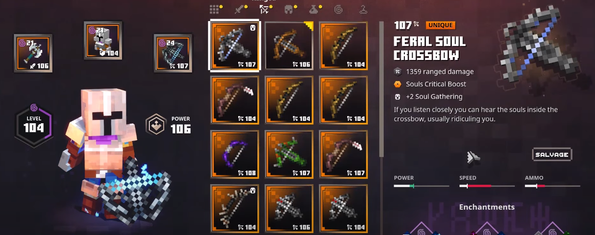Switch to the melee sword filter tab
595x235 pixels.
pyautogui.click(x=240, y=9)
